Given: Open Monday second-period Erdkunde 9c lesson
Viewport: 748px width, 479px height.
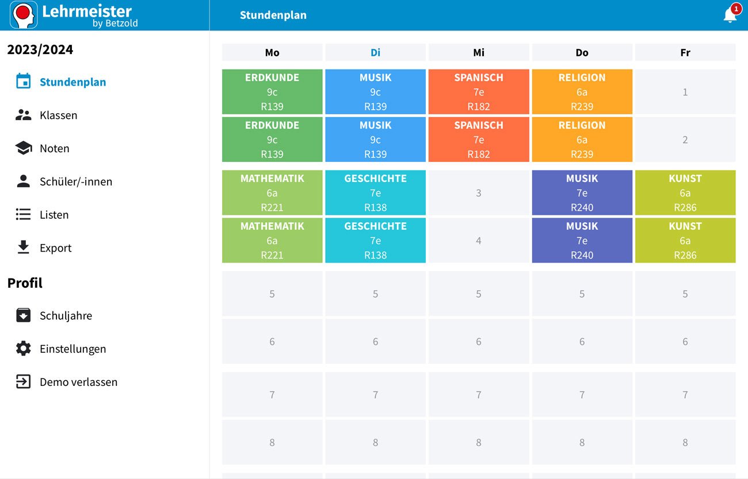Looking at the screenshot, I should point(272,140).
